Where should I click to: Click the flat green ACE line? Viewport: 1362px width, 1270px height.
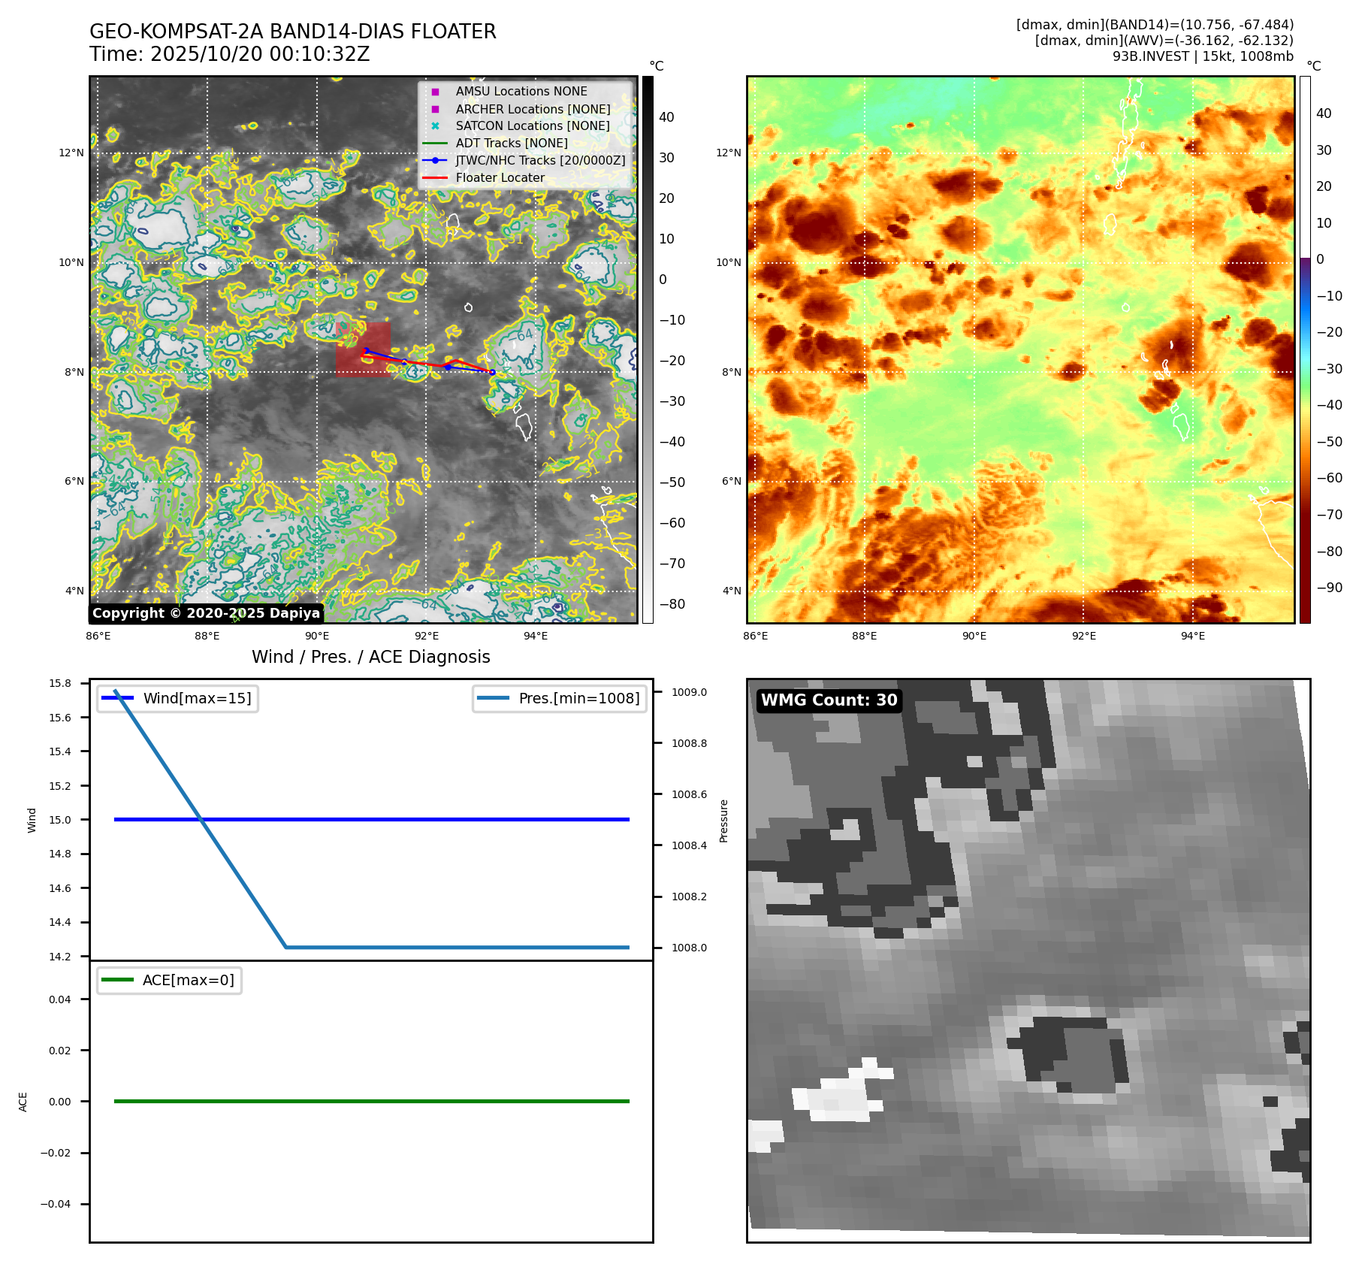[371, 1101]
